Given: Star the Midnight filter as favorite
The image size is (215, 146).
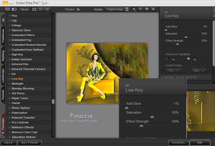Looking at the screenshot, I should pos(10,83).
